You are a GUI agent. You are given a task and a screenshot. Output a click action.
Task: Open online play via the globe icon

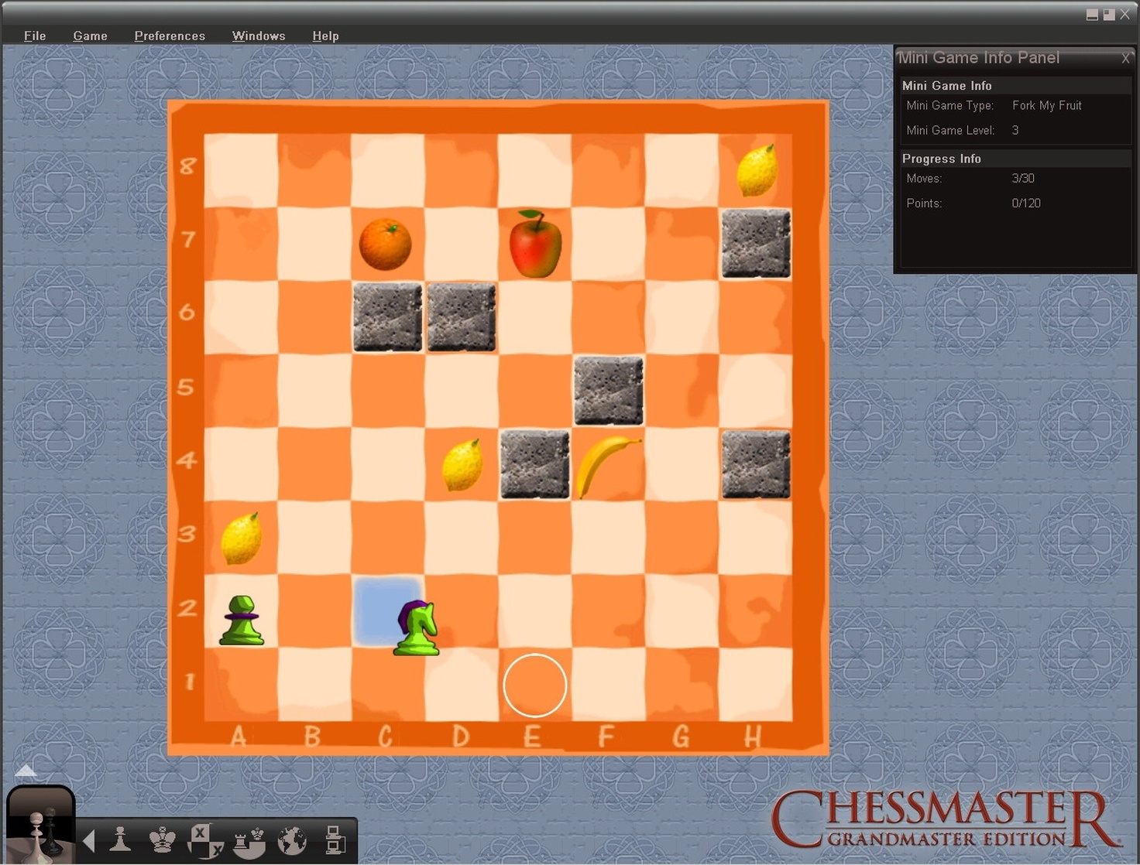pos(292,840)
